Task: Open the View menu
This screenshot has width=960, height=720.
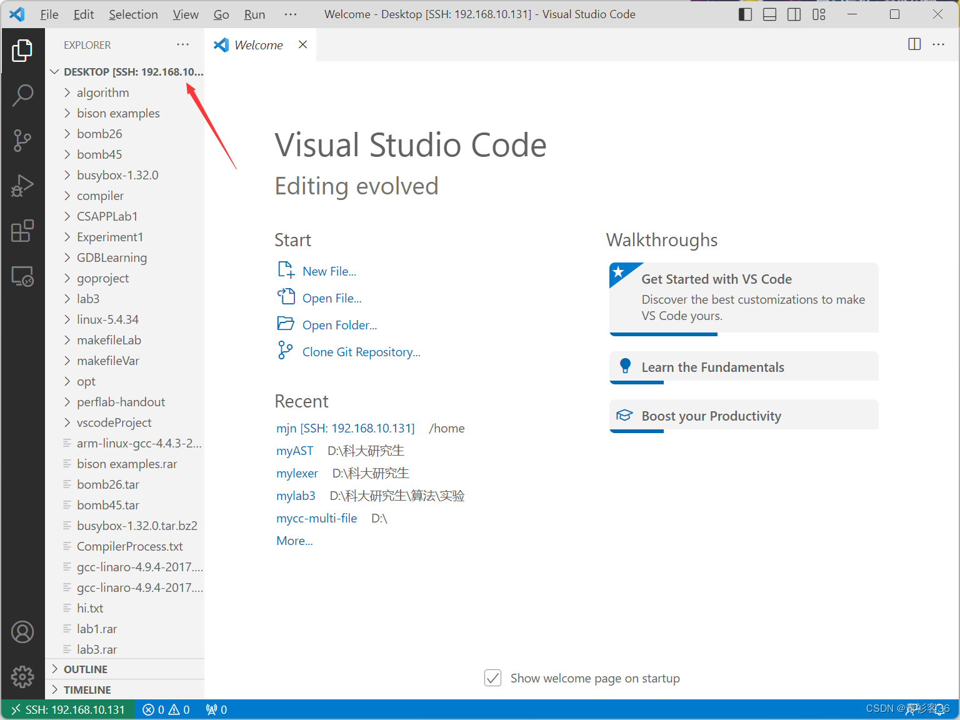Action: [x=186, y=14]
